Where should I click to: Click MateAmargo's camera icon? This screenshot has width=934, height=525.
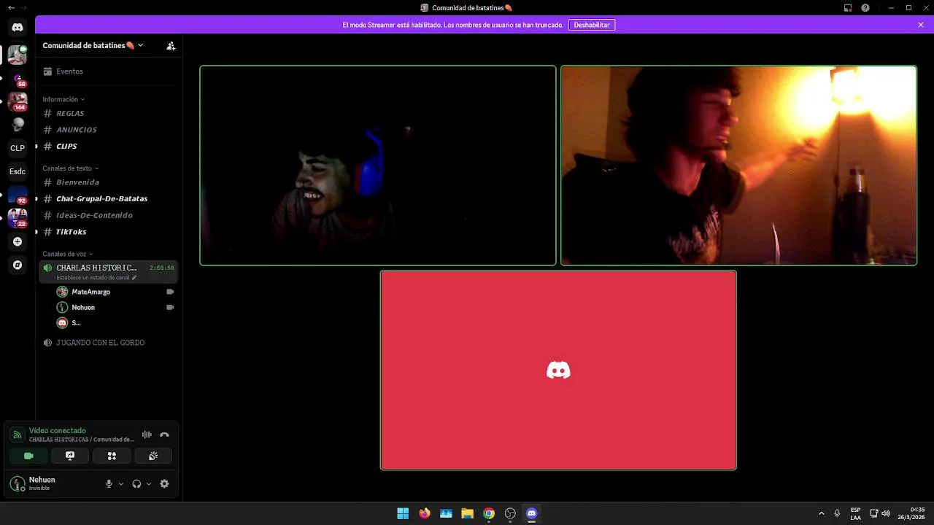(x=170, y=292)
